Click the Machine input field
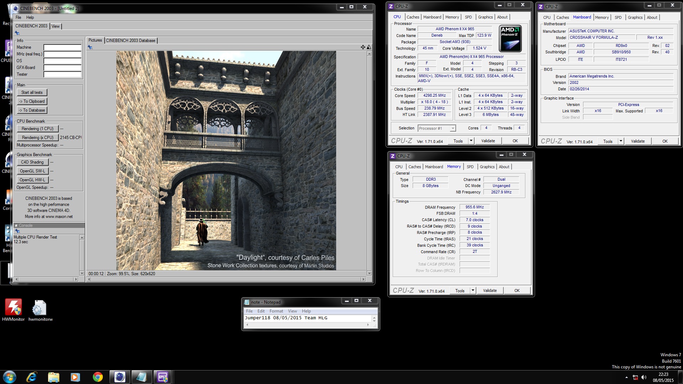The width and height of the screenshot is (683, 384). point(62,47)
